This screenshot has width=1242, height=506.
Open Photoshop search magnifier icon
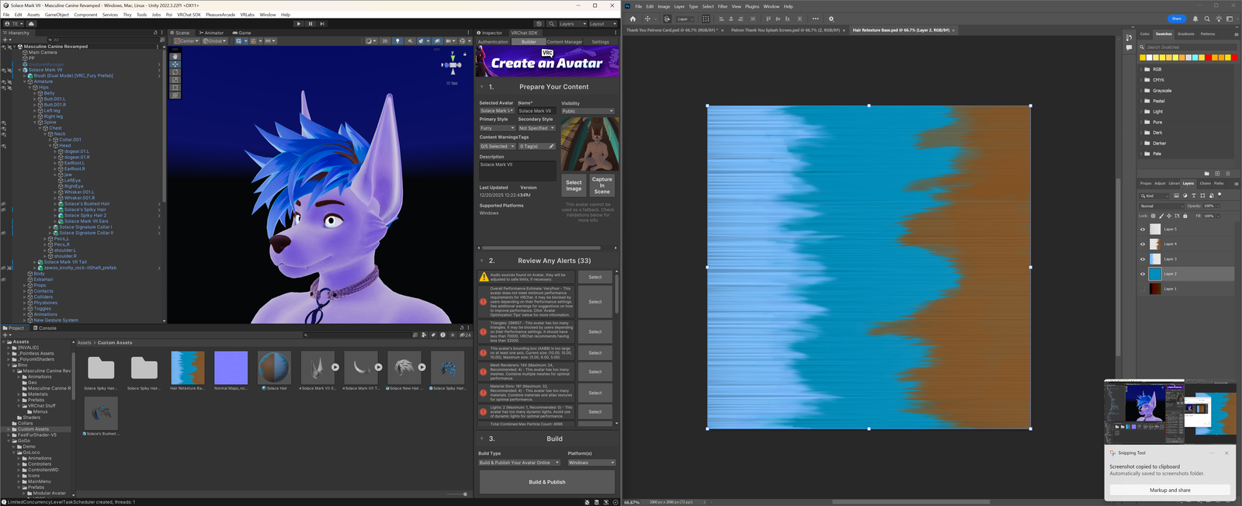coord(1207,19)
